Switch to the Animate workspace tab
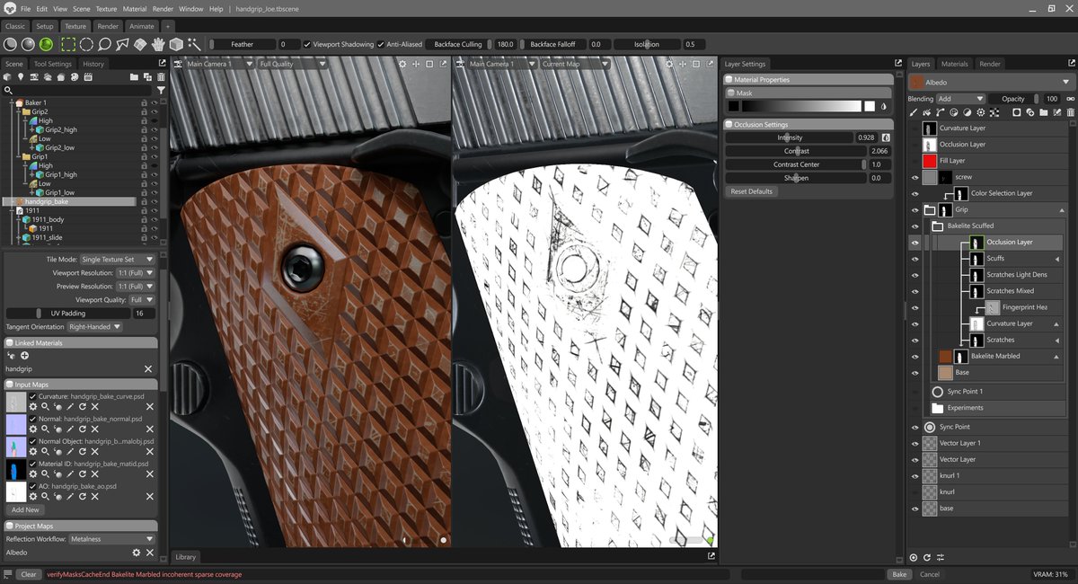 point(141,26)
